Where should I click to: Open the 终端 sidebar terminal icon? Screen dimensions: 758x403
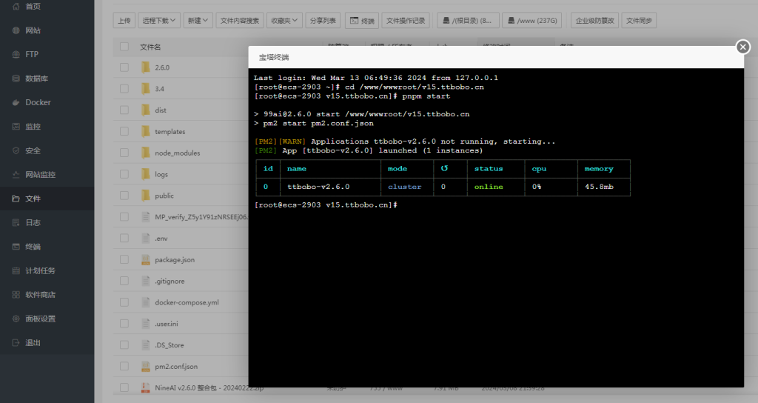coord(16,247)
